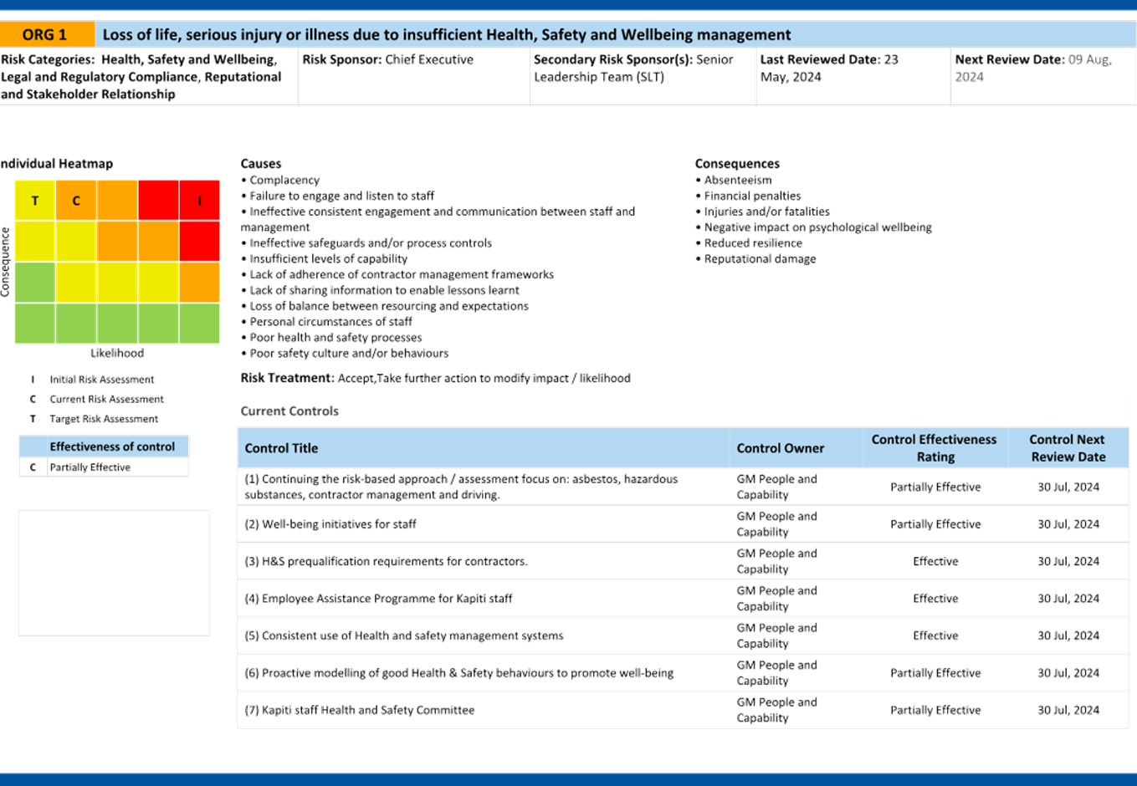Viewport: 1137px width, 786px height.
Task: Select the Current Risk Assessment legend entry
Action: click(106, 400)
